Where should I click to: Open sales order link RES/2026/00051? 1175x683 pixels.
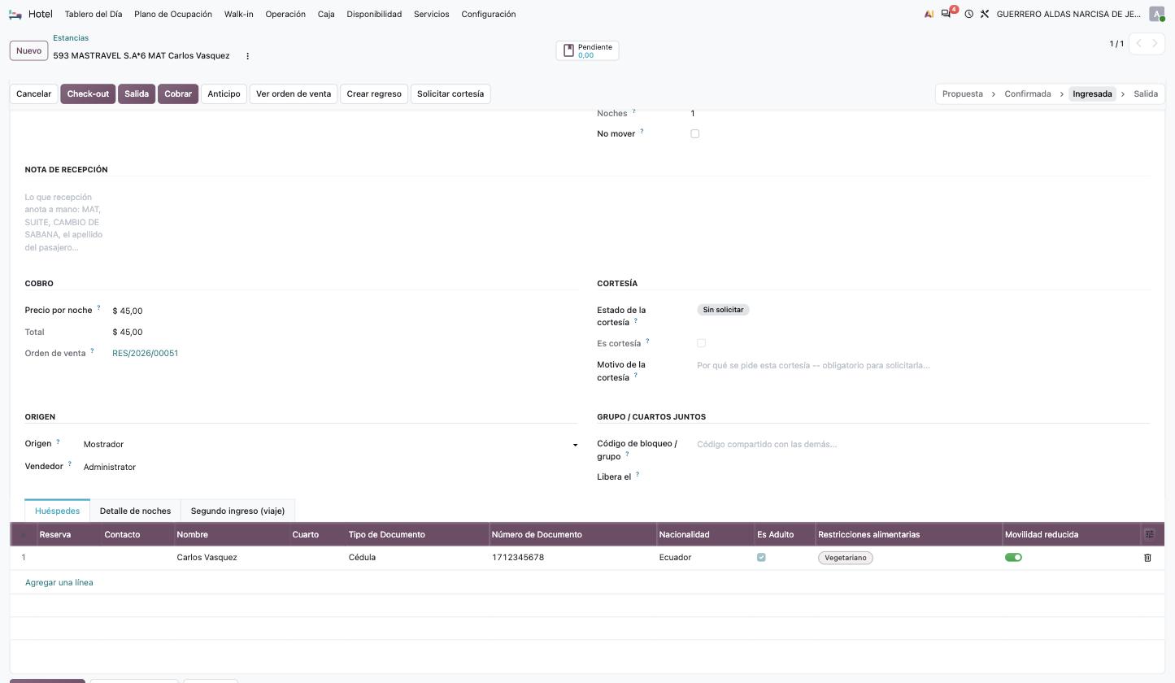[146, 354]
